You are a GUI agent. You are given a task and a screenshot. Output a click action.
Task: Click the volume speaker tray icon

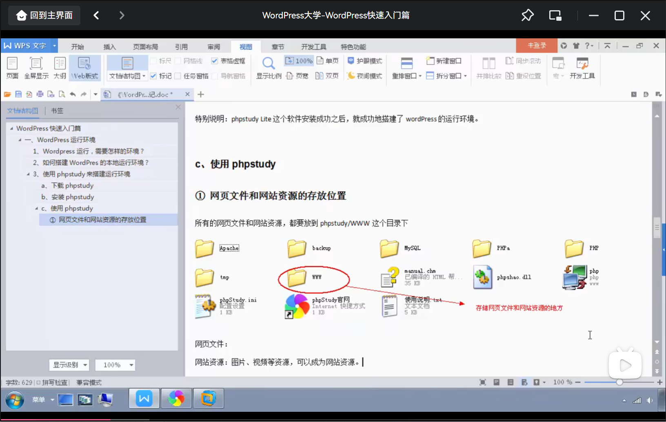pyautogui.click(x=650, y=400)
